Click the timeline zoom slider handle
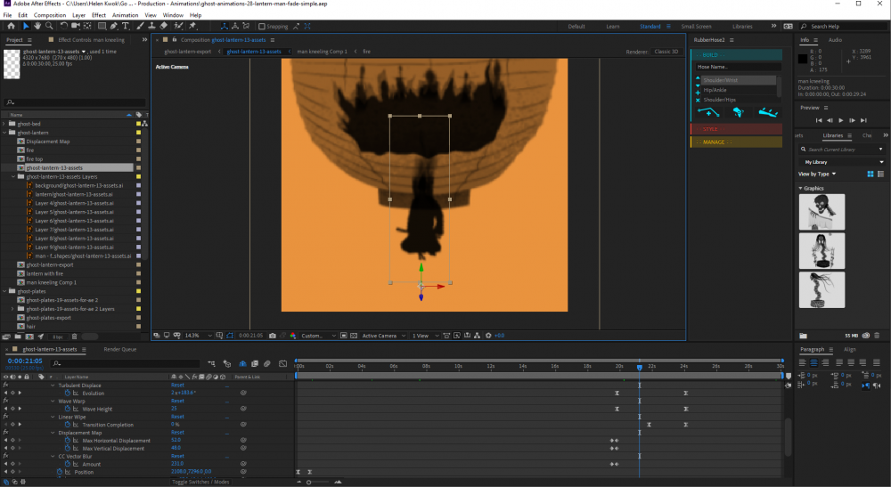The height and width of the screenshot is (487, 891). pos(309,482)
